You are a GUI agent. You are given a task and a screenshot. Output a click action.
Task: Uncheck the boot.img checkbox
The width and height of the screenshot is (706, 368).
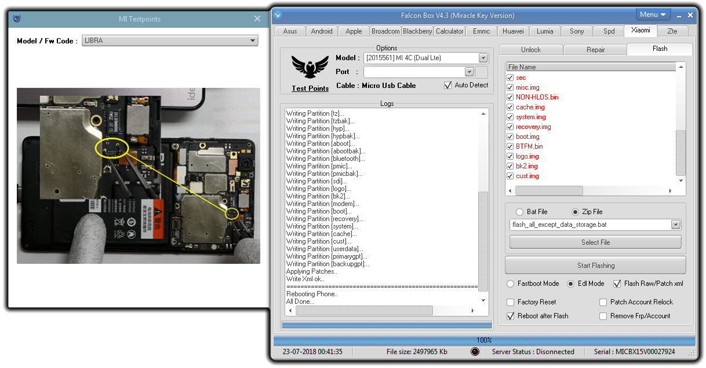point(510,137)
